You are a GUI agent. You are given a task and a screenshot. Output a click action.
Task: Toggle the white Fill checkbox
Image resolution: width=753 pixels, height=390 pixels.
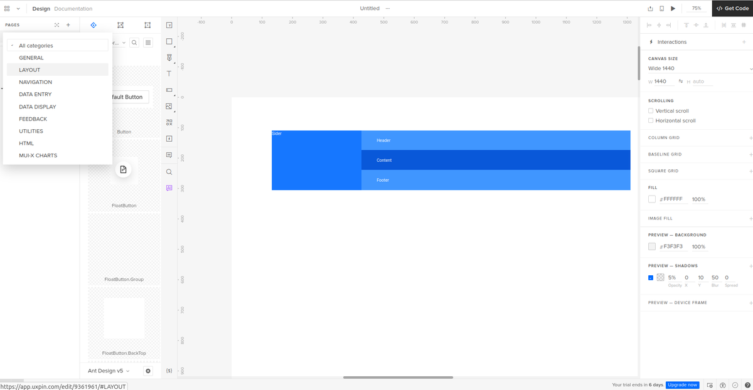[x=651, y=199]
